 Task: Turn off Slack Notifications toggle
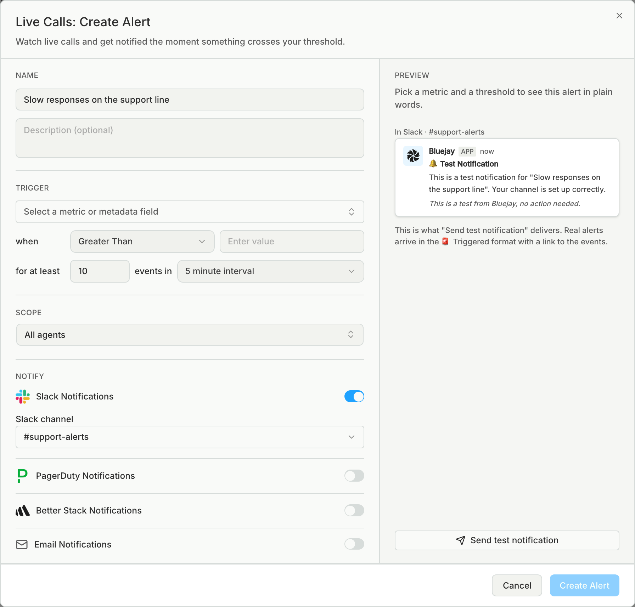coord(354,397)
